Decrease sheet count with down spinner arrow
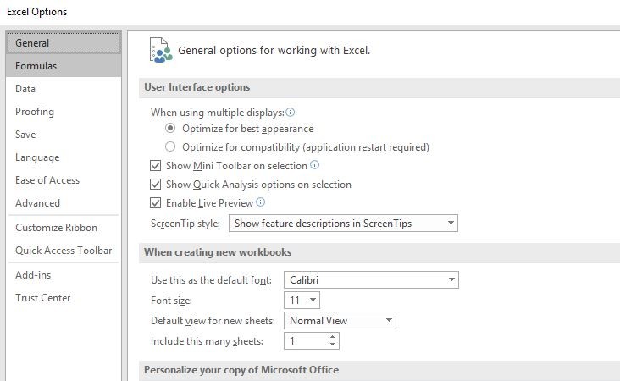Screen dimensions: 620x381 coord(333,345)
